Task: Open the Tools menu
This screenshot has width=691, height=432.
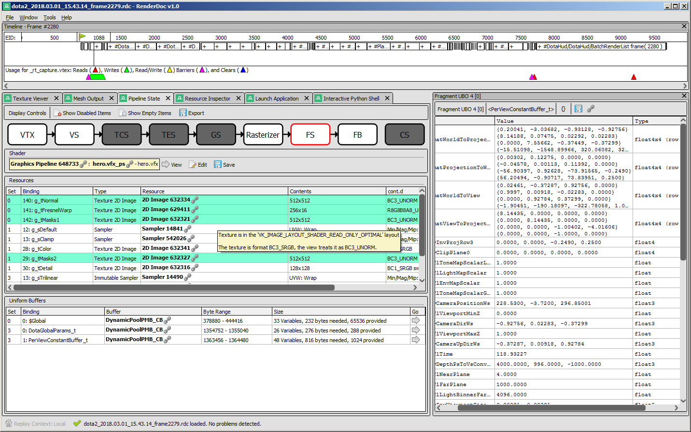Action: 49,17
